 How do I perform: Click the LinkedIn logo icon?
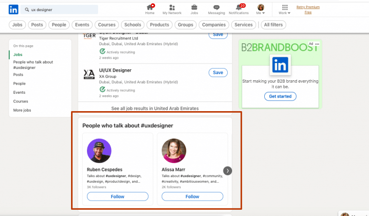coord(13,9)
